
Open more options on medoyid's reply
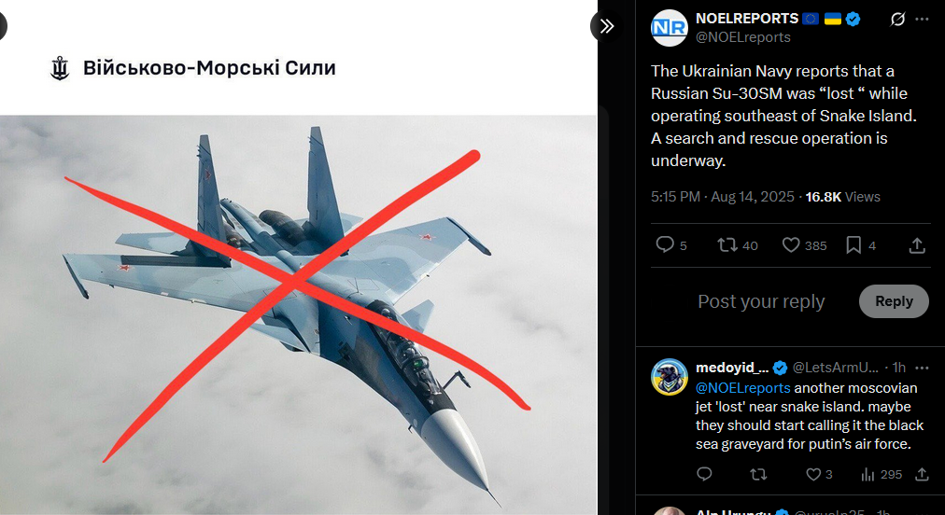coord(922,368)
